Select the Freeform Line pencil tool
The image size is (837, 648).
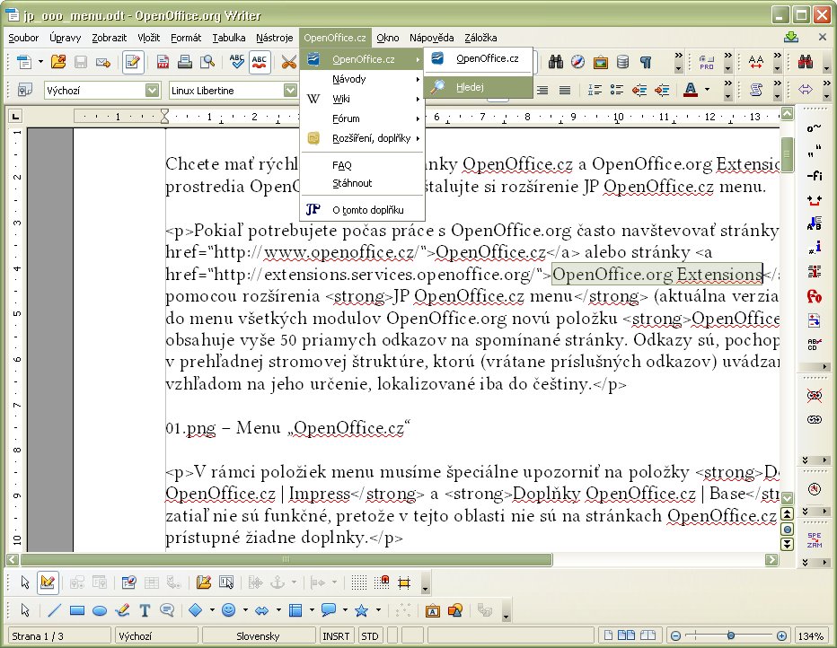pos(122,610)
